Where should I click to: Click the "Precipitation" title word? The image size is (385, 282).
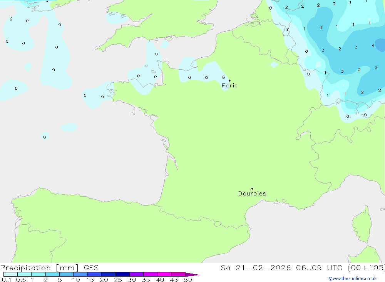(x=25, y=268)
